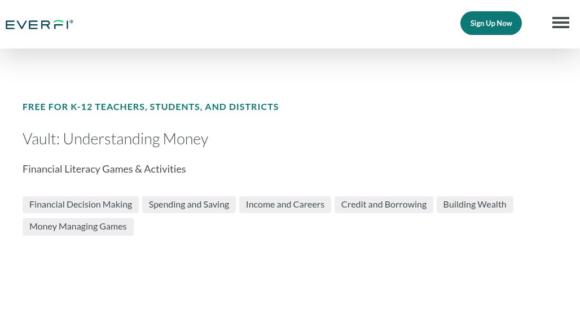Image resolution: width=580 pixels, height=326 pixels.
Task: Click K-12 in the green heading
Action: pos(81,107)
